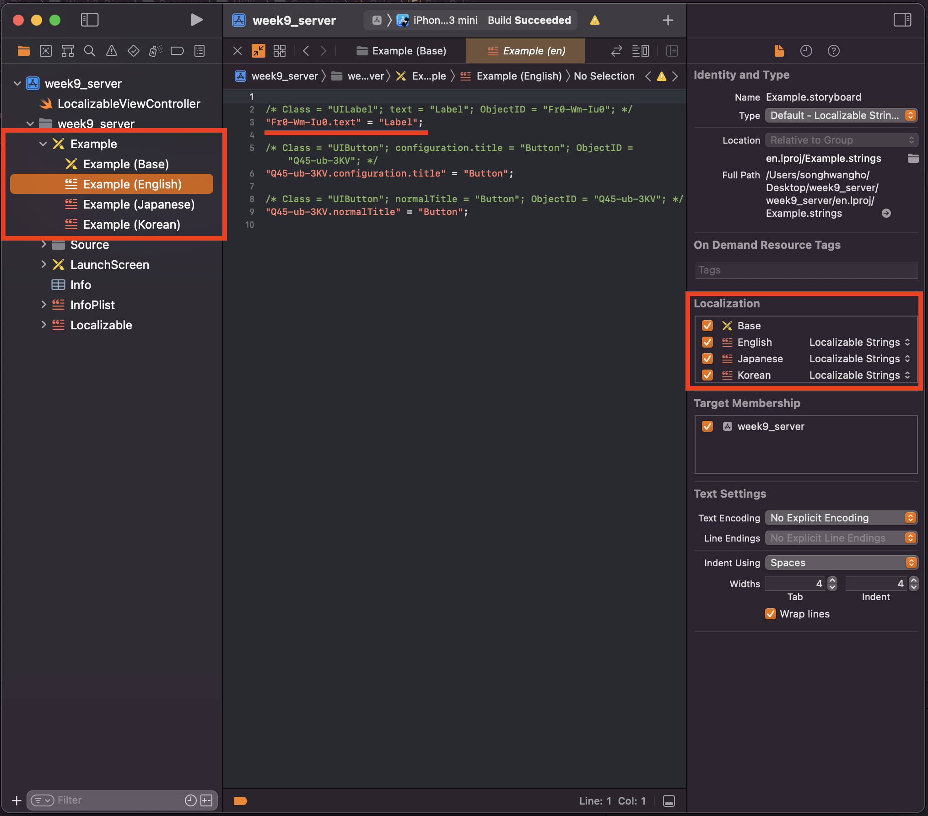Open the Issue navigator warning icon

click(x=111, y=51)
